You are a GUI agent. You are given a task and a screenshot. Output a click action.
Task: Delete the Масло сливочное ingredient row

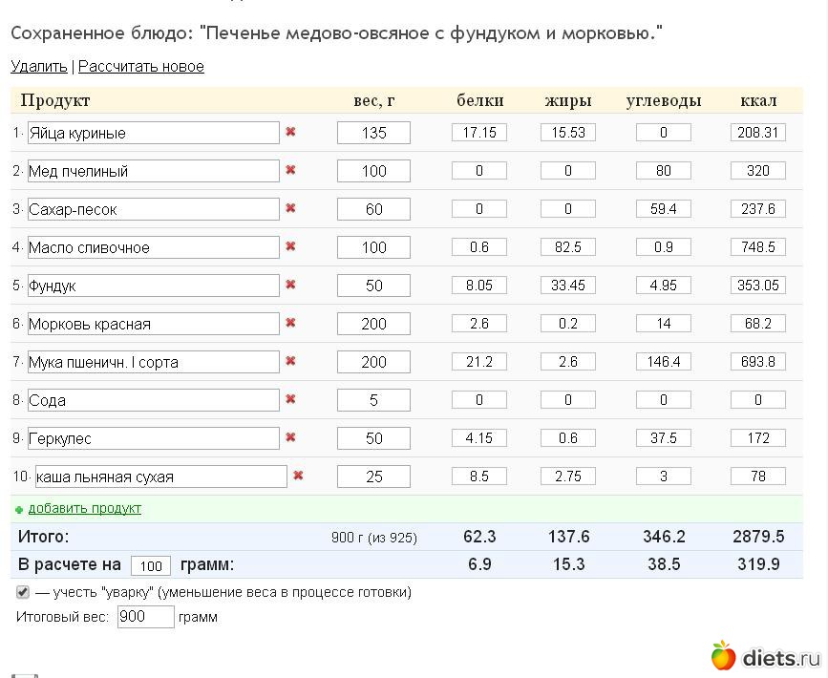point(290,246)
